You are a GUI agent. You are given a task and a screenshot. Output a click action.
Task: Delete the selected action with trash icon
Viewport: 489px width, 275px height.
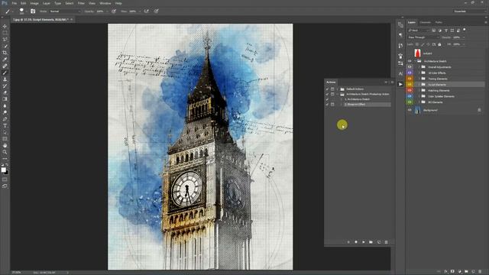pyautogui.click(x=386, y=242)
